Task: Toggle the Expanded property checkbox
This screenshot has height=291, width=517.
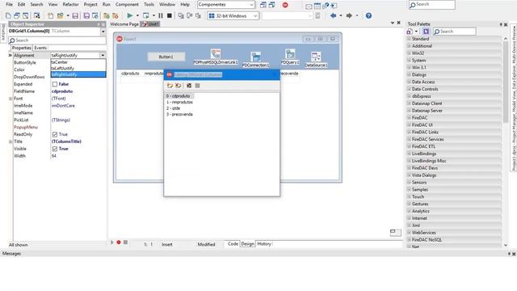Action: [55, 84]
